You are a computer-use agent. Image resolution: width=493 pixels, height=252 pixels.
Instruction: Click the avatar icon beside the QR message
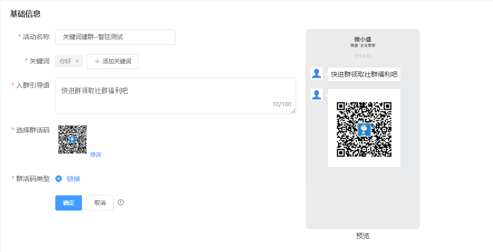[317, 95]
